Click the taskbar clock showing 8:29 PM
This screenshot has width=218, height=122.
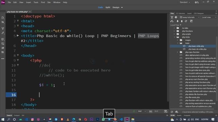(205, 119)
